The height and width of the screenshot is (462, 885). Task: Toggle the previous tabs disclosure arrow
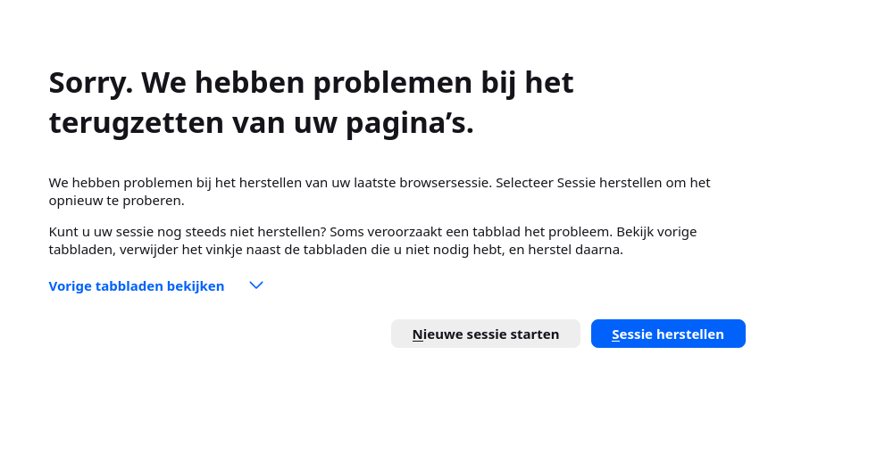click(x=256, y=285)
